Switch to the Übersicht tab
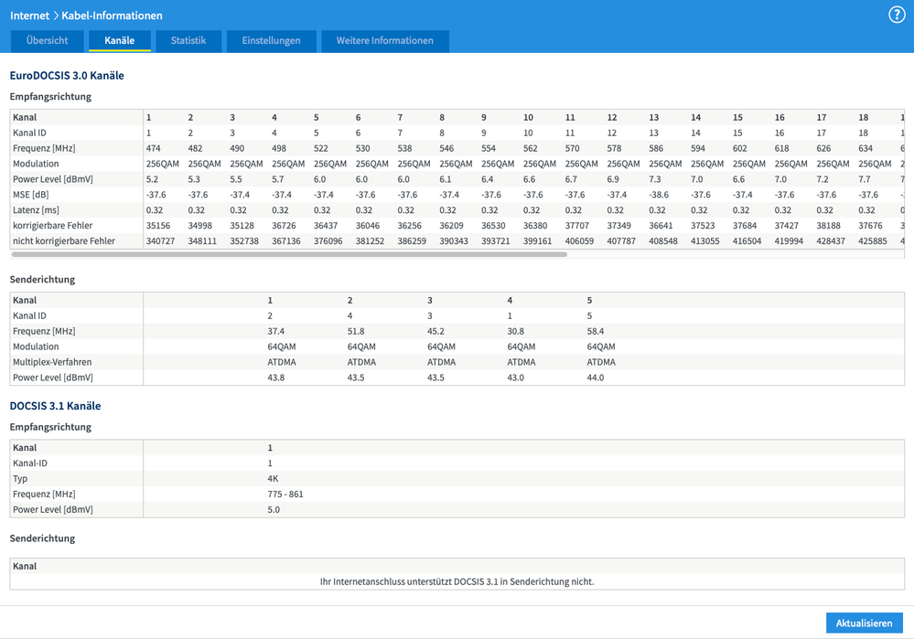The width and height of the screenshot is (914, 639). tap(47, 41)
